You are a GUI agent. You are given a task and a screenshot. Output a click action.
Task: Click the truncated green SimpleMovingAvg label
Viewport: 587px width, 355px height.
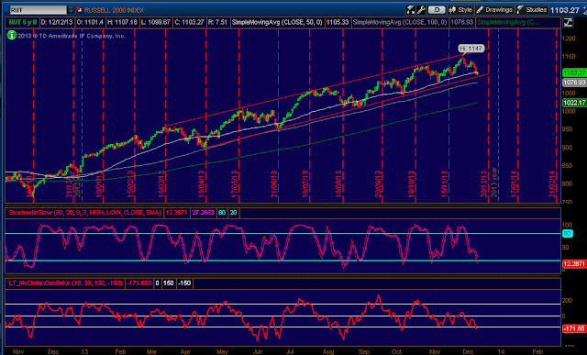[508, 22]
